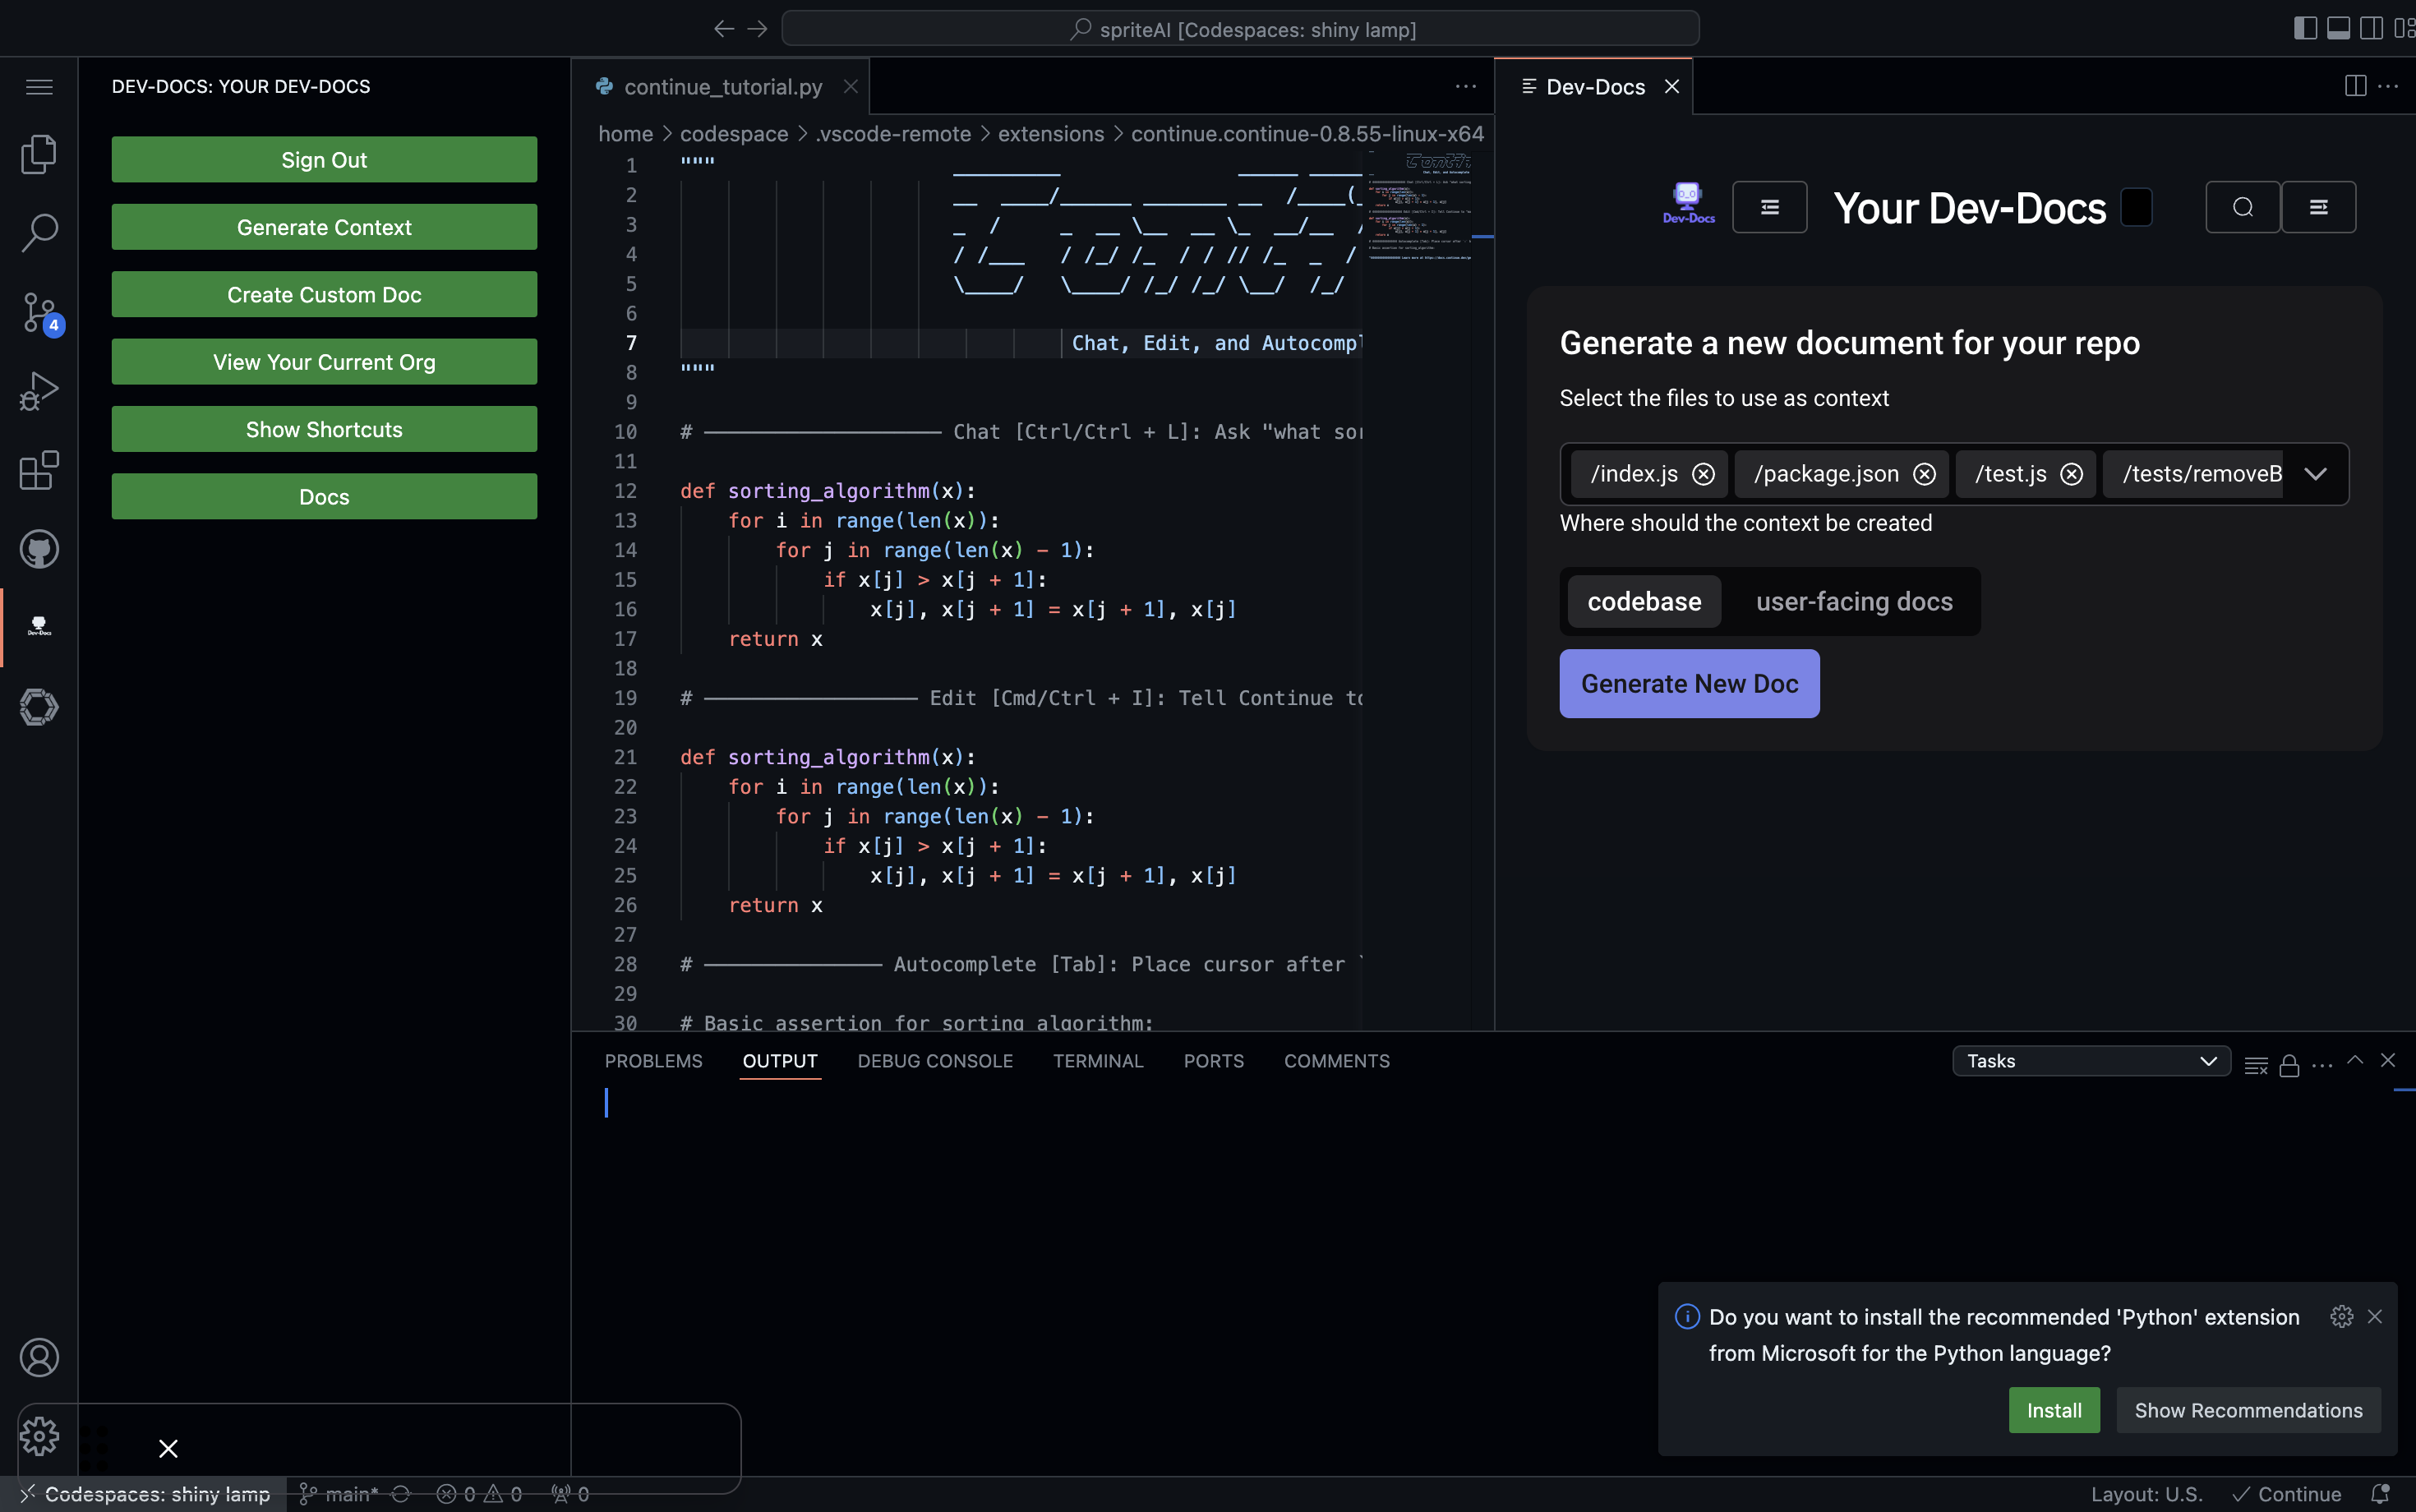
Task: Install the recommended Python extension
Action: 2053,1410
